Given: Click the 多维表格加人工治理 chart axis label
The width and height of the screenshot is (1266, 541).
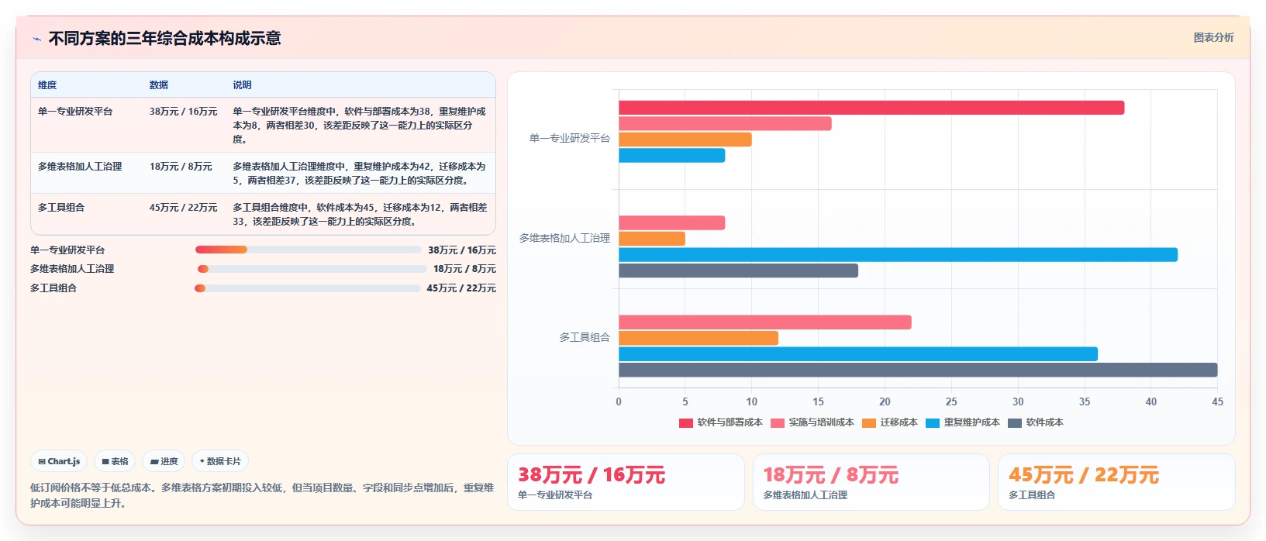Looking at the screenshot, I should (x=565, y=238).
